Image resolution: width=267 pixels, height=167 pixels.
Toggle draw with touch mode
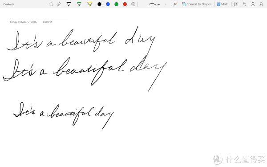pos(175,4)
